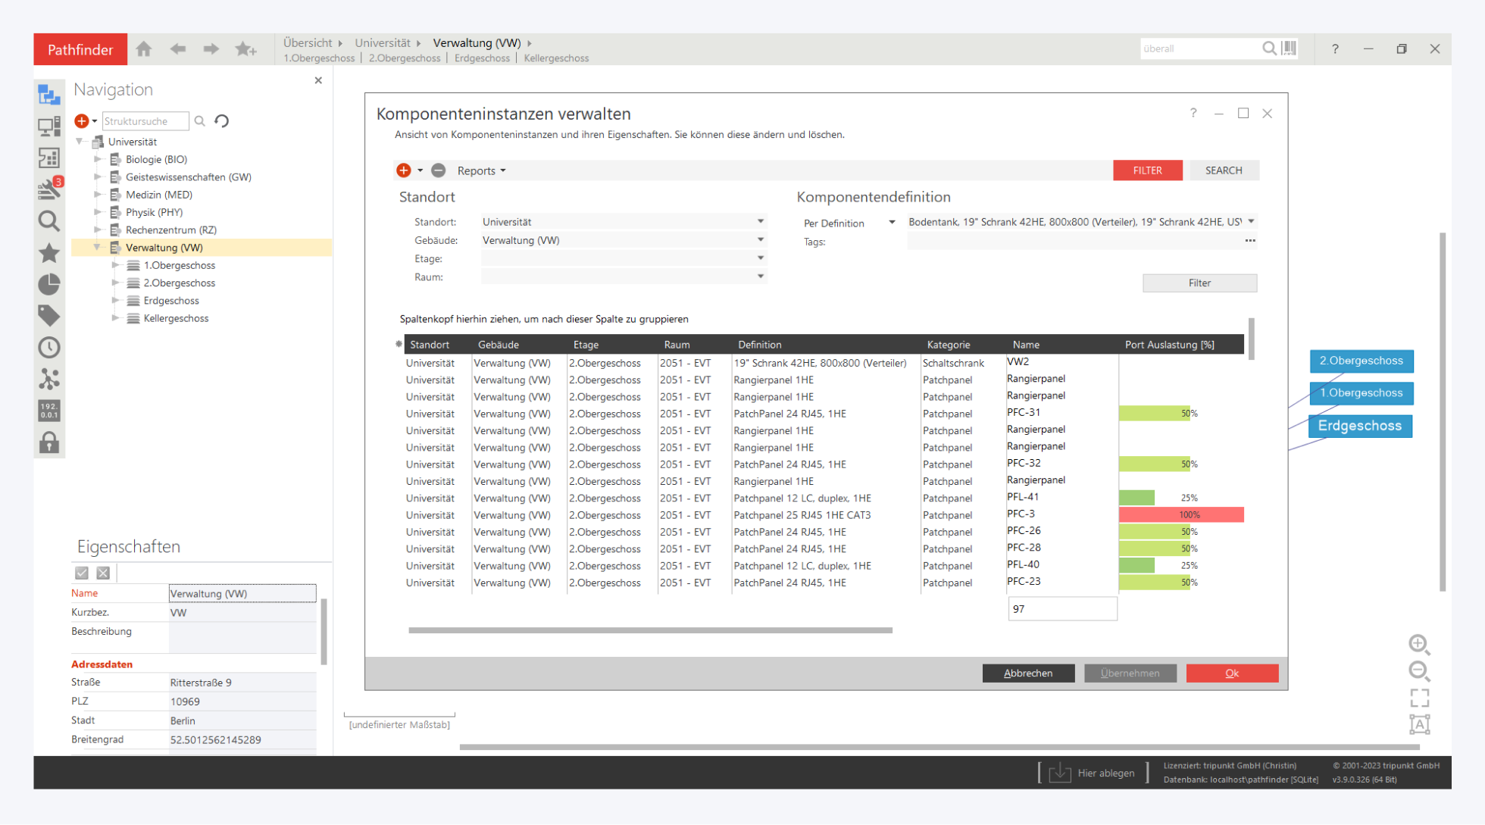Click the red minus remove instance icon
The height and width of the screenshot is (825, 1485).
(439, 170)
